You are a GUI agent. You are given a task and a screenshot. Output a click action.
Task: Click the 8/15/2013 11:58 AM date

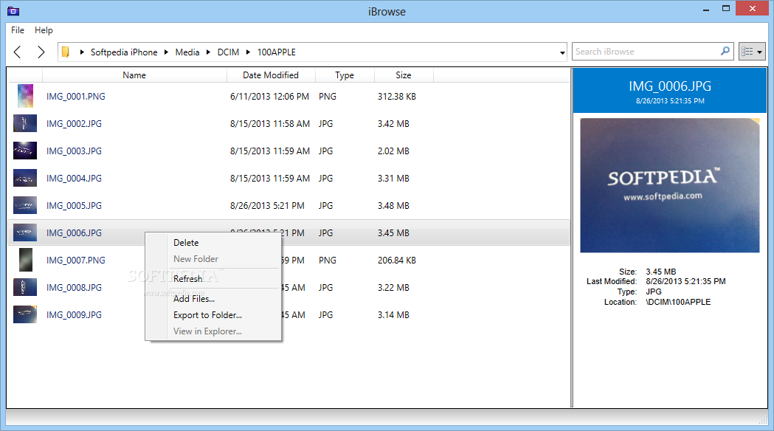point(270,123)
